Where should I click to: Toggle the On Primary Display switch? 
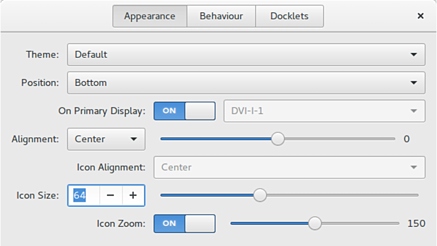click(184, 110)
